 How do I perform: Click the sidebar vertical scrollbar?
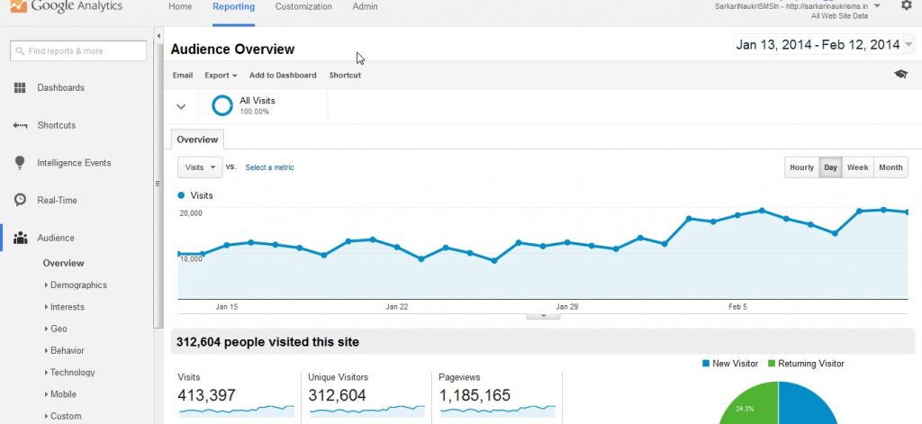(x=158, y=185)
